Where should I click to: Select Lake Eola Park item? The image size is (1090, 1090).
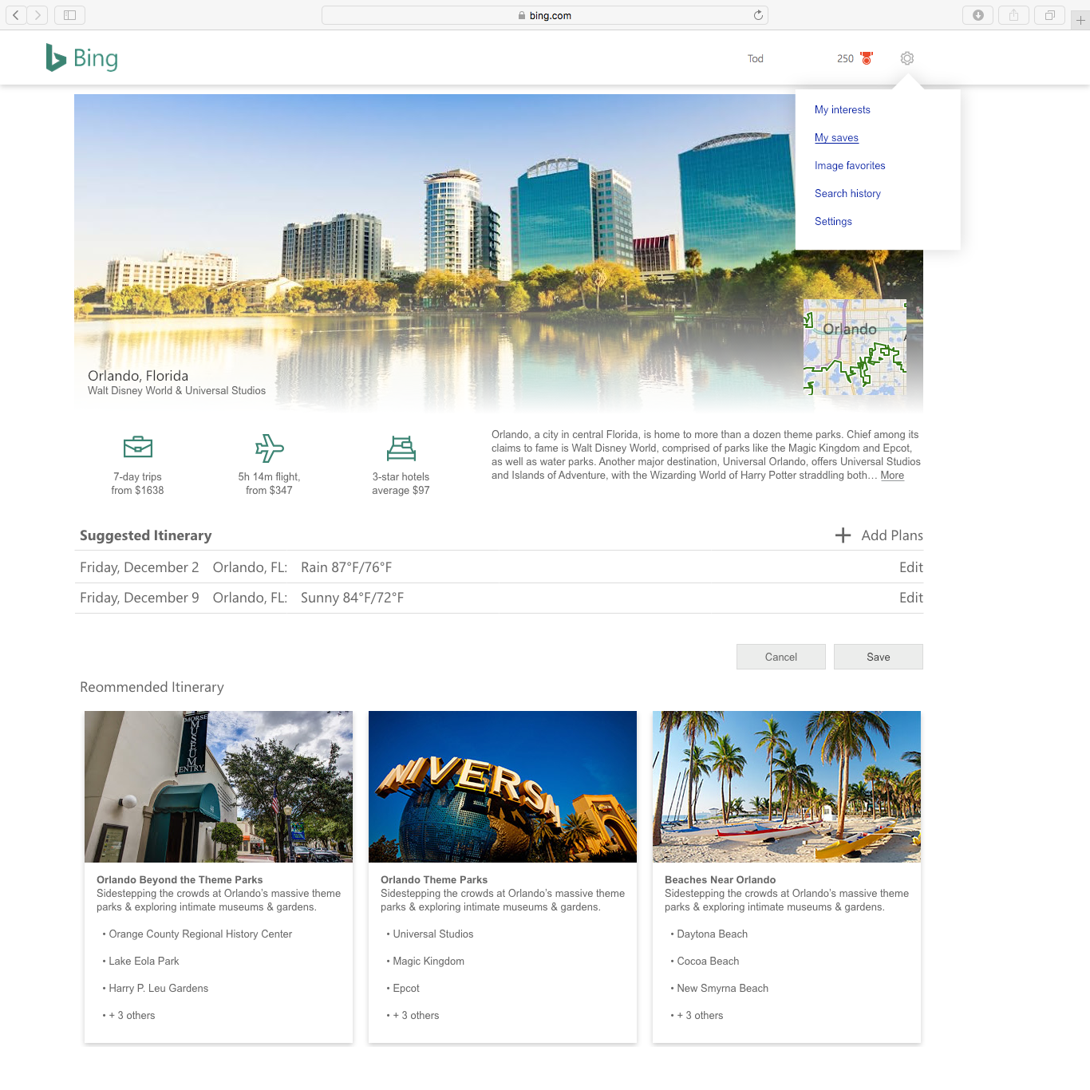[144, 962]
